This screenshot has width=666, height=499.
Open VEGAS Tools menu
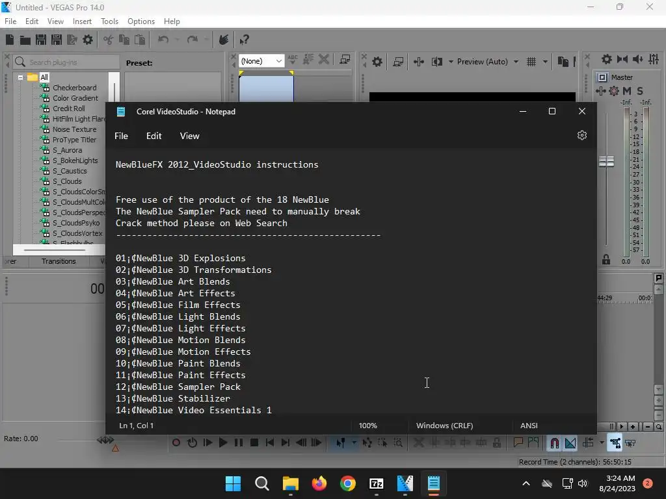pyautogui.click(x=109, y=21)
